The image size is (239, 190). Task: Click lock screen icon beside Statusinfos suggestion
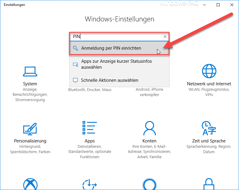tap(75, 65)
